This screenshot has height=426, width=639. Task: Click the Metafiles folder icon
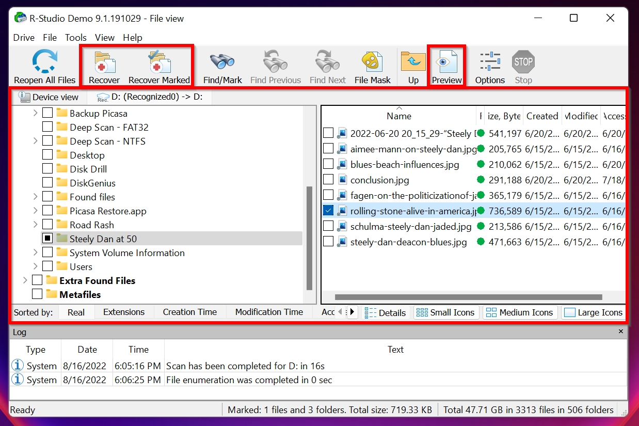pos(52,294)
